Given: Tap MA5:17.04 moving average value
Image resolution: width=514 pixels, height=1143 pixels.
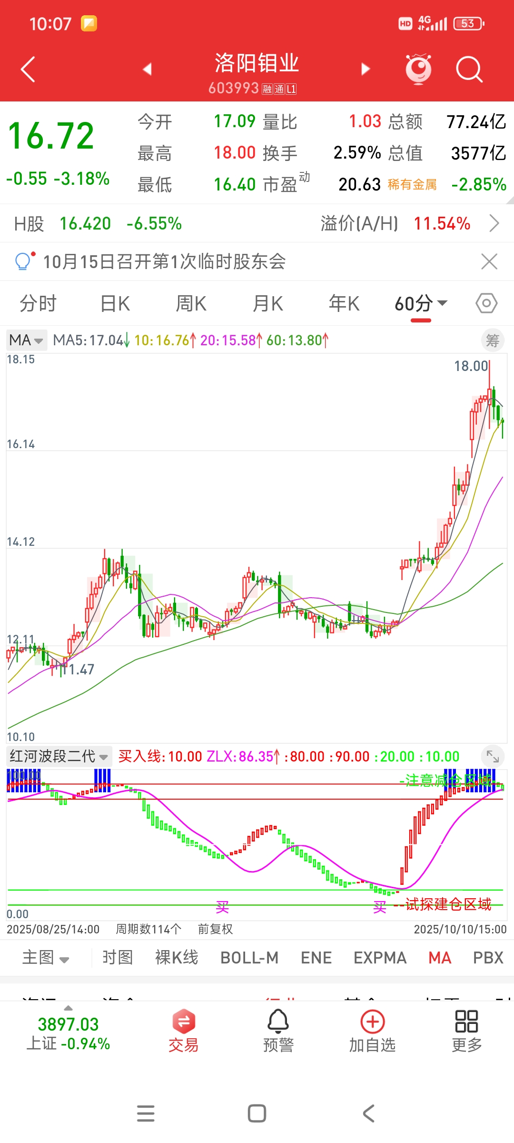Looking at the screenshot, I should (x=89, y=340).
